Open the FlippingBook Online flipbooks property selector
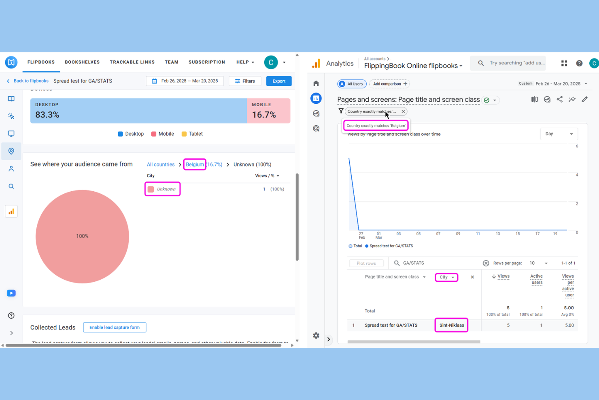 pos(413,66)
